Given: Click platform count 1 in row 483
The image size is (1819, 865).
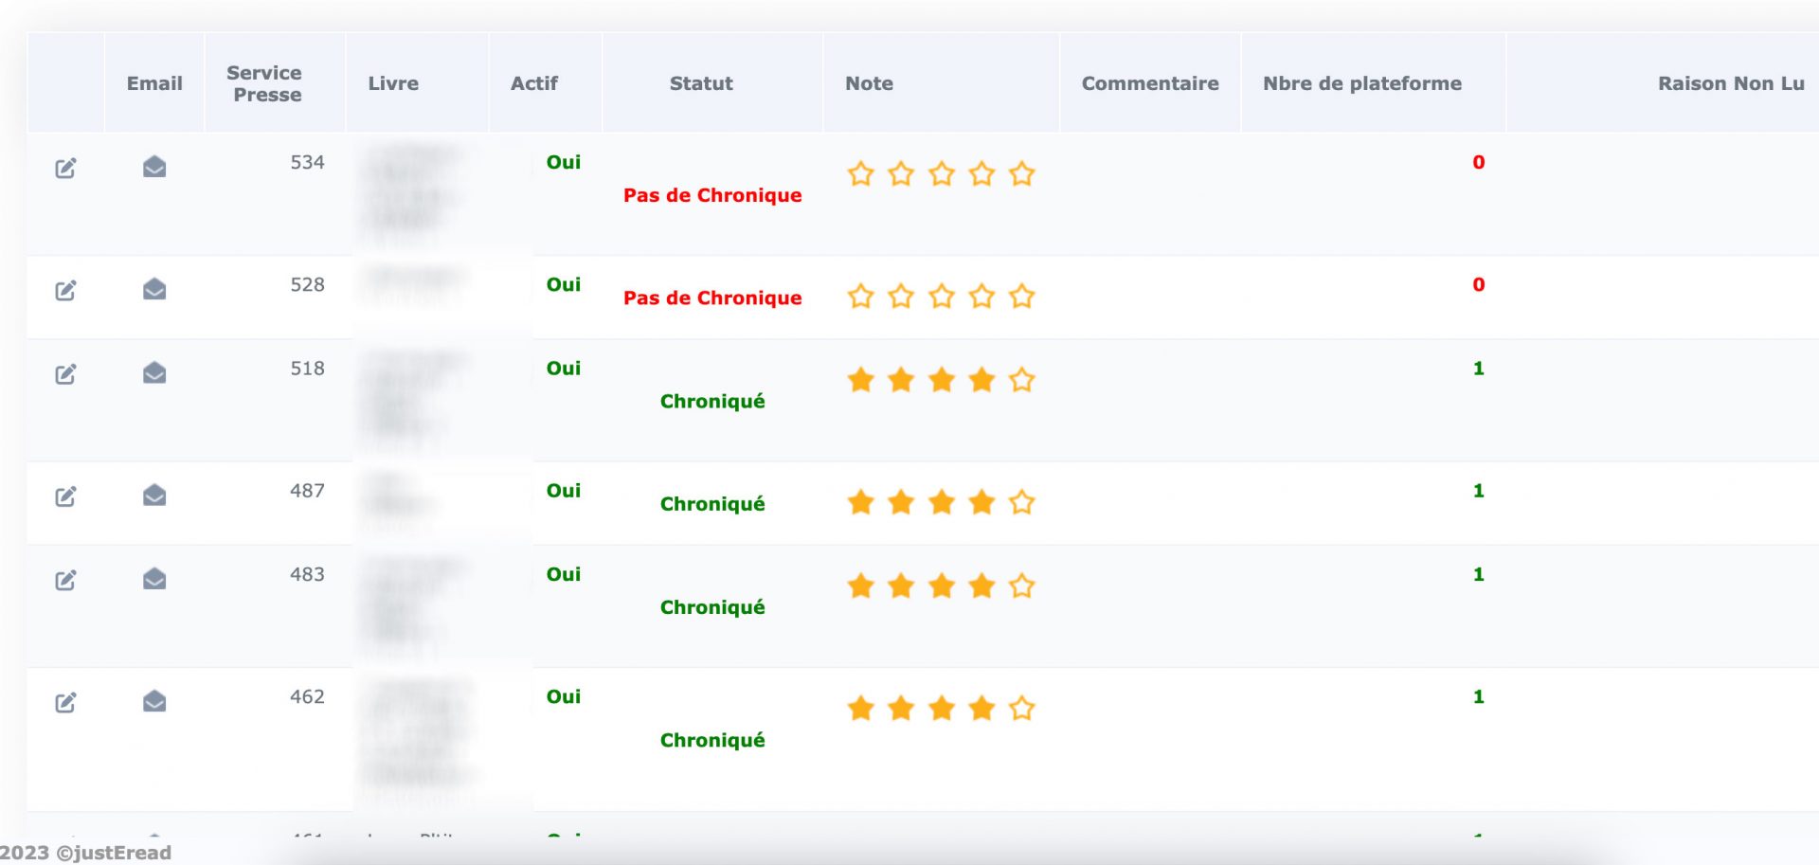Looking at the screenshot, I should coord(1478,573).
